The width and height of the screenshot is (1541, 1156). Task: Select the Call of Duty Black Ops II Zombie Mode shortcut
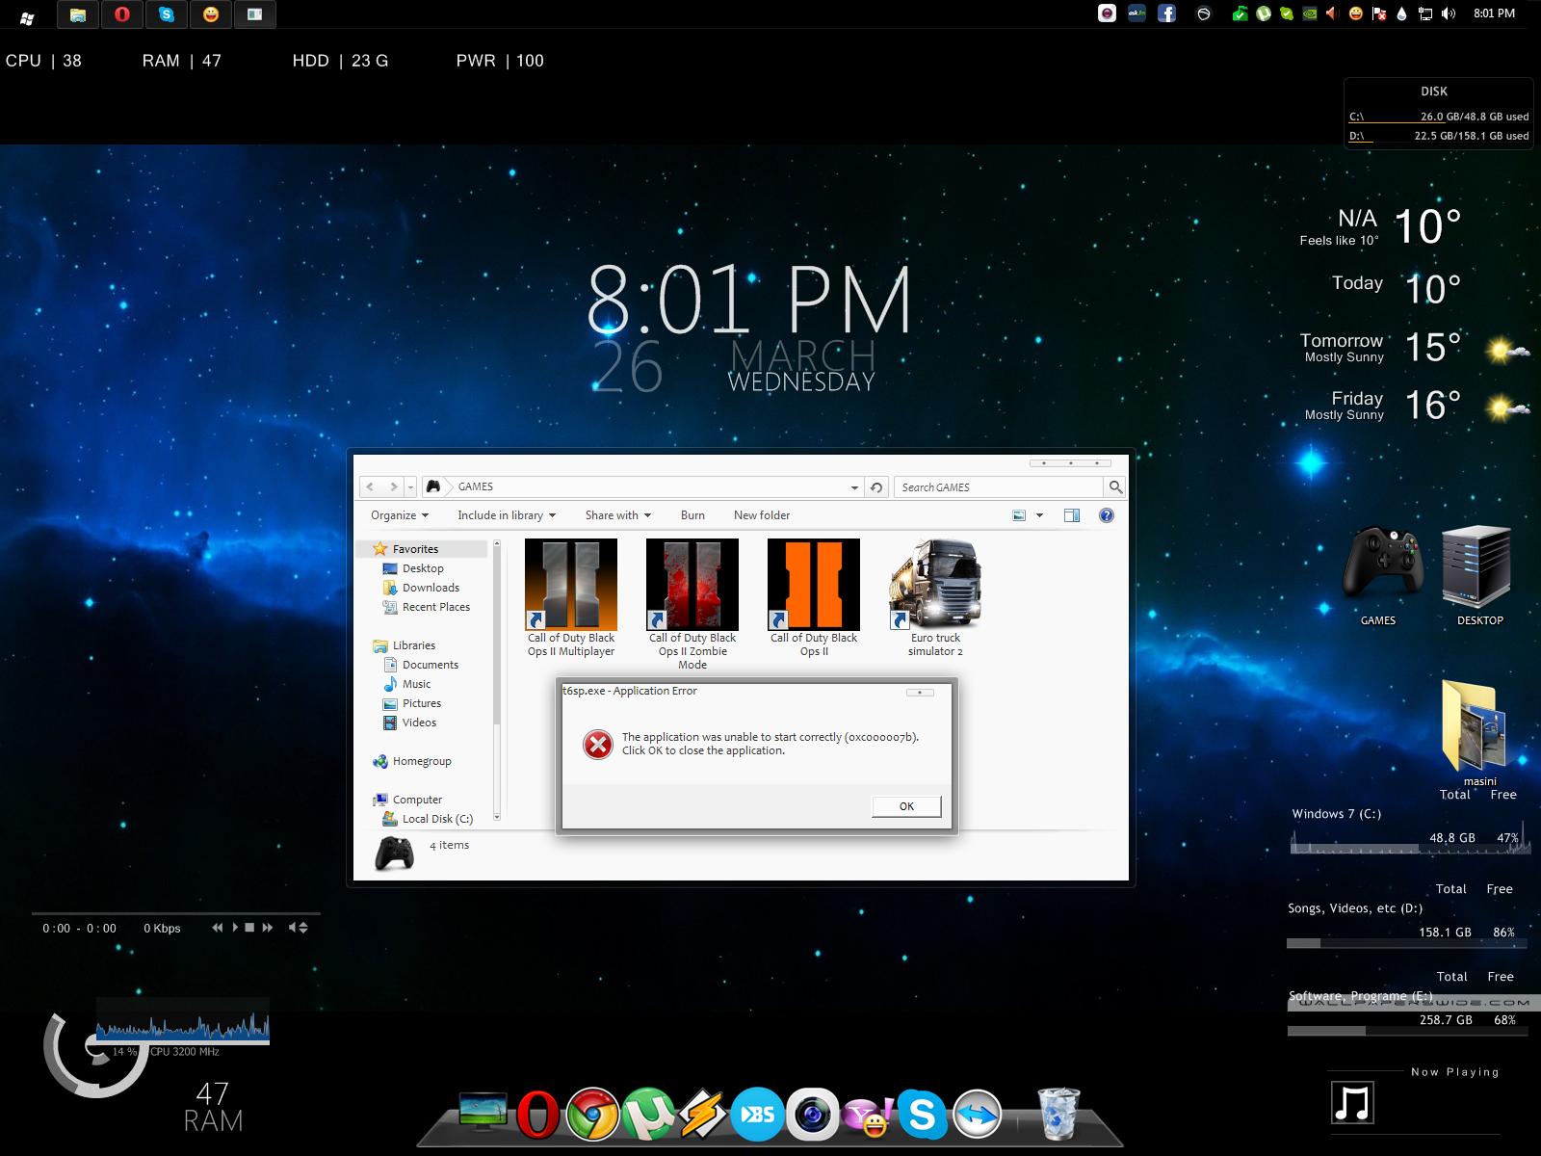click(x=692, y=604)
